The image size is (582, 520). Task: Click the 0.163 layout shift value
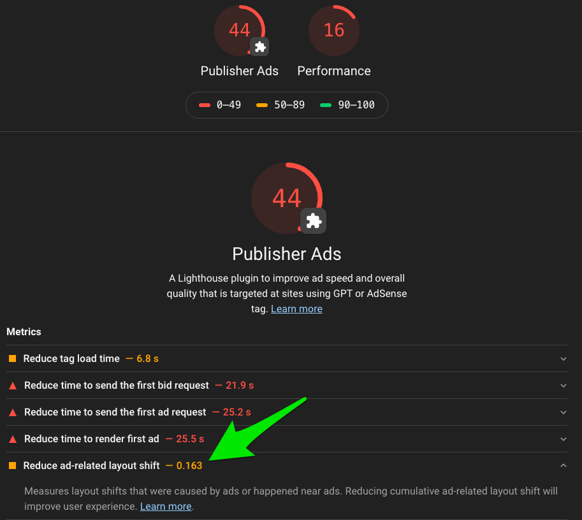[x=189, y=465]
